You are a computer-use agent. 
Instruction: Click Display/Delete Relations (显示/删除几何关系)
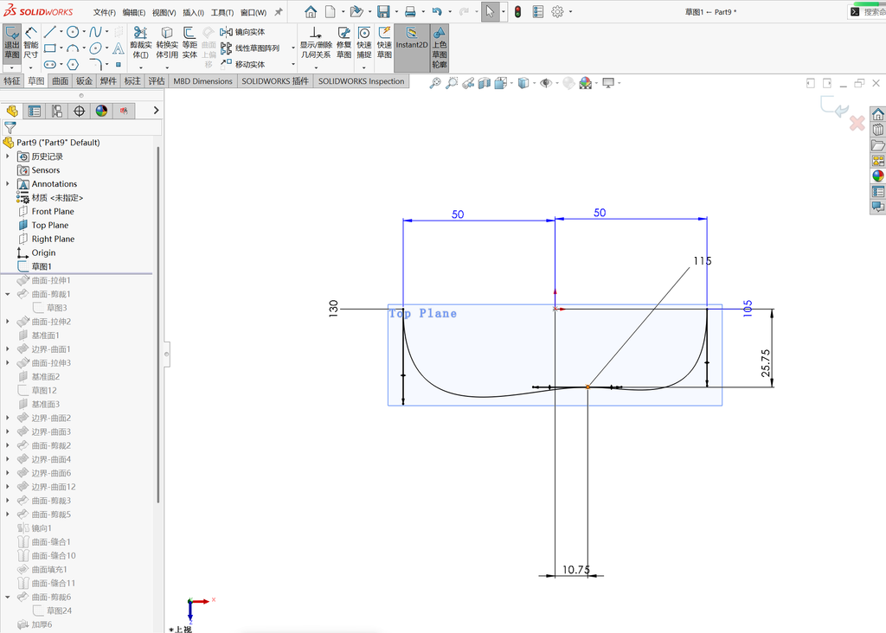click(316, 43)
